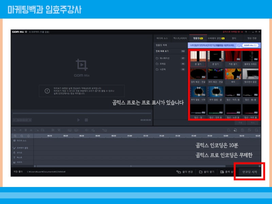Click the preview seek bar
The width and height of the screenshot is (272, 204).
[82, 113]
